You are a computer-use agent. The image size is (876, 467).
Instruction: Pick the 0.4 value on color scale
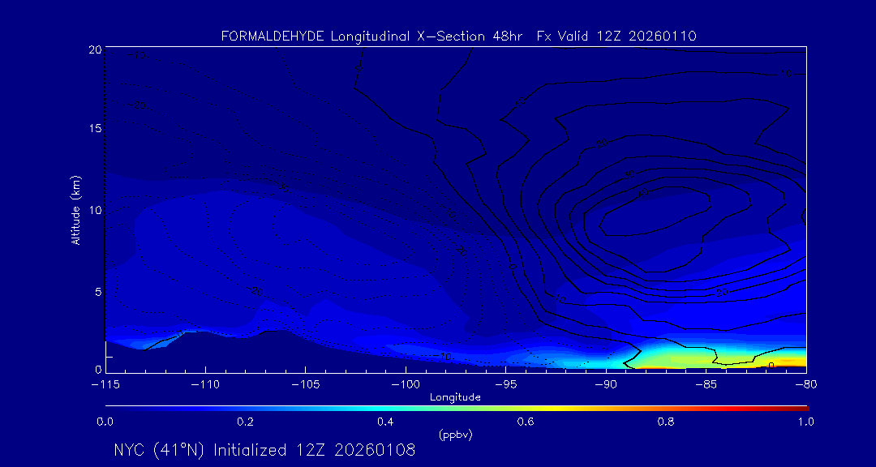pyautogui.click(x=385, y=422)
